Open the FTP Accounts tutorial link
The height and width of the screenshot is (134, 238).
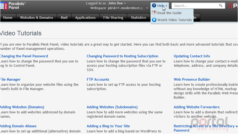pyautogui.click(x=98, y=79)
